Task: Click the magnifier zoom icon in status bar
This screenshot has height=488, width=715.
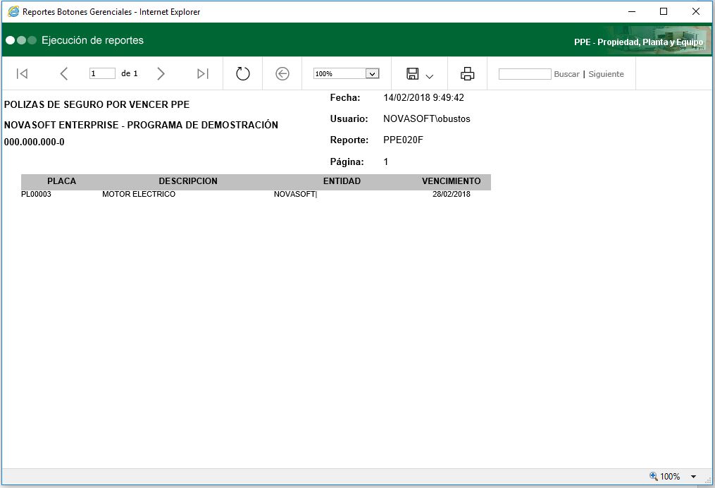Action: pos(654,476)
